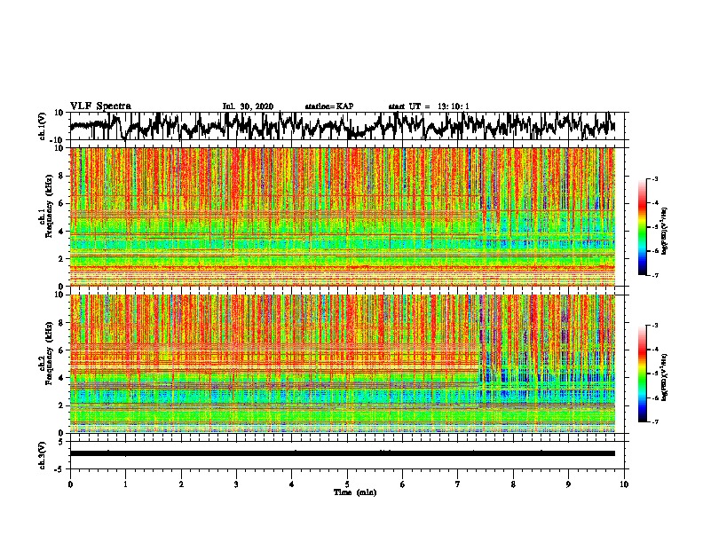The image size is (703, 543).
Task: Click the ch.2 colorbar log(PSD) label
Action: 665,378
